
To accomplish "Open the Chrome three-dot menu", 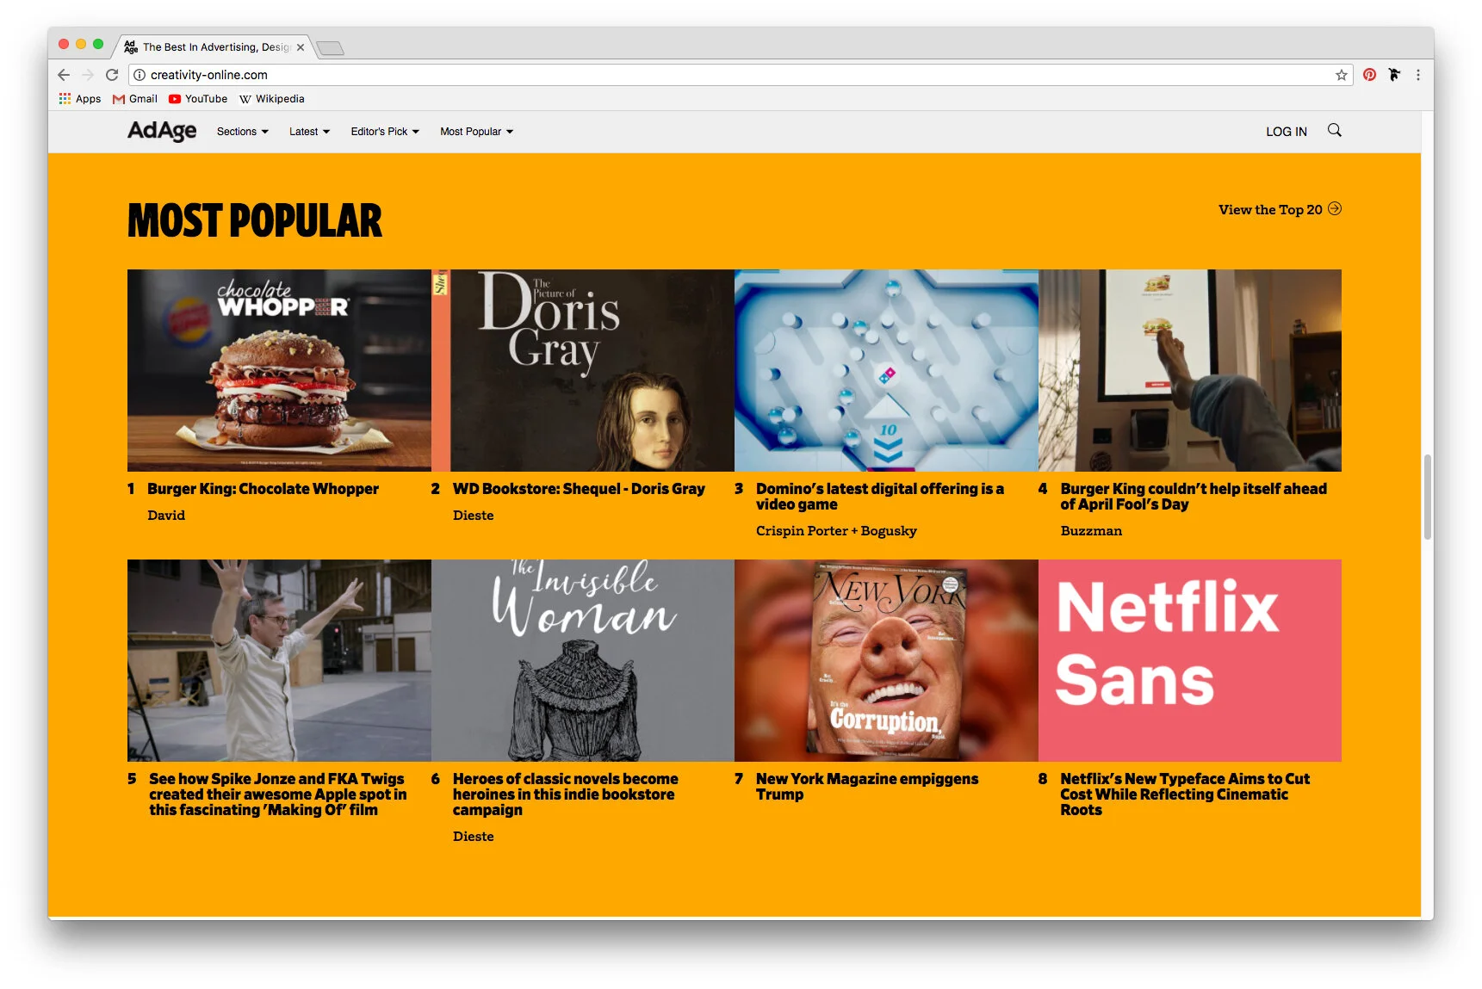I will [1418, 75].
